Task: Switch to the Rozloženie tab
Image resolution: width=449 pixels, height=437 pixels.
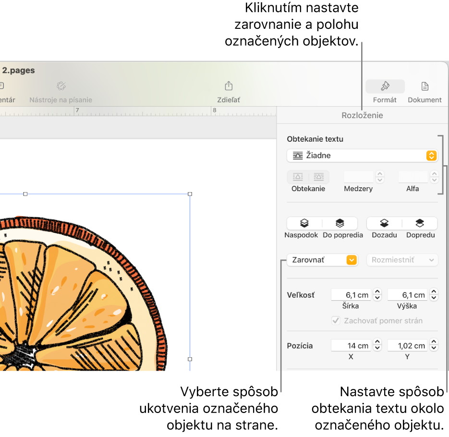Action: pyautogui.click(x=362, y=115)
